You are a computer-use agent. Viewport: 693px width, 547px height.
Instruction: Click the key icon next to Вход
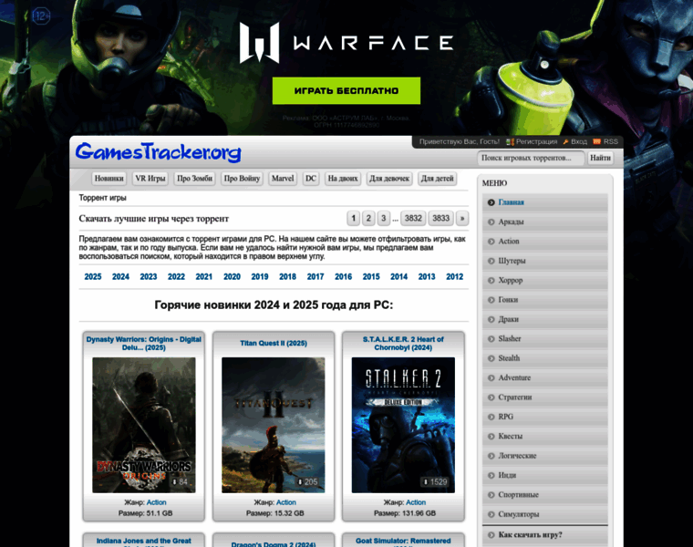pos(565,142)
